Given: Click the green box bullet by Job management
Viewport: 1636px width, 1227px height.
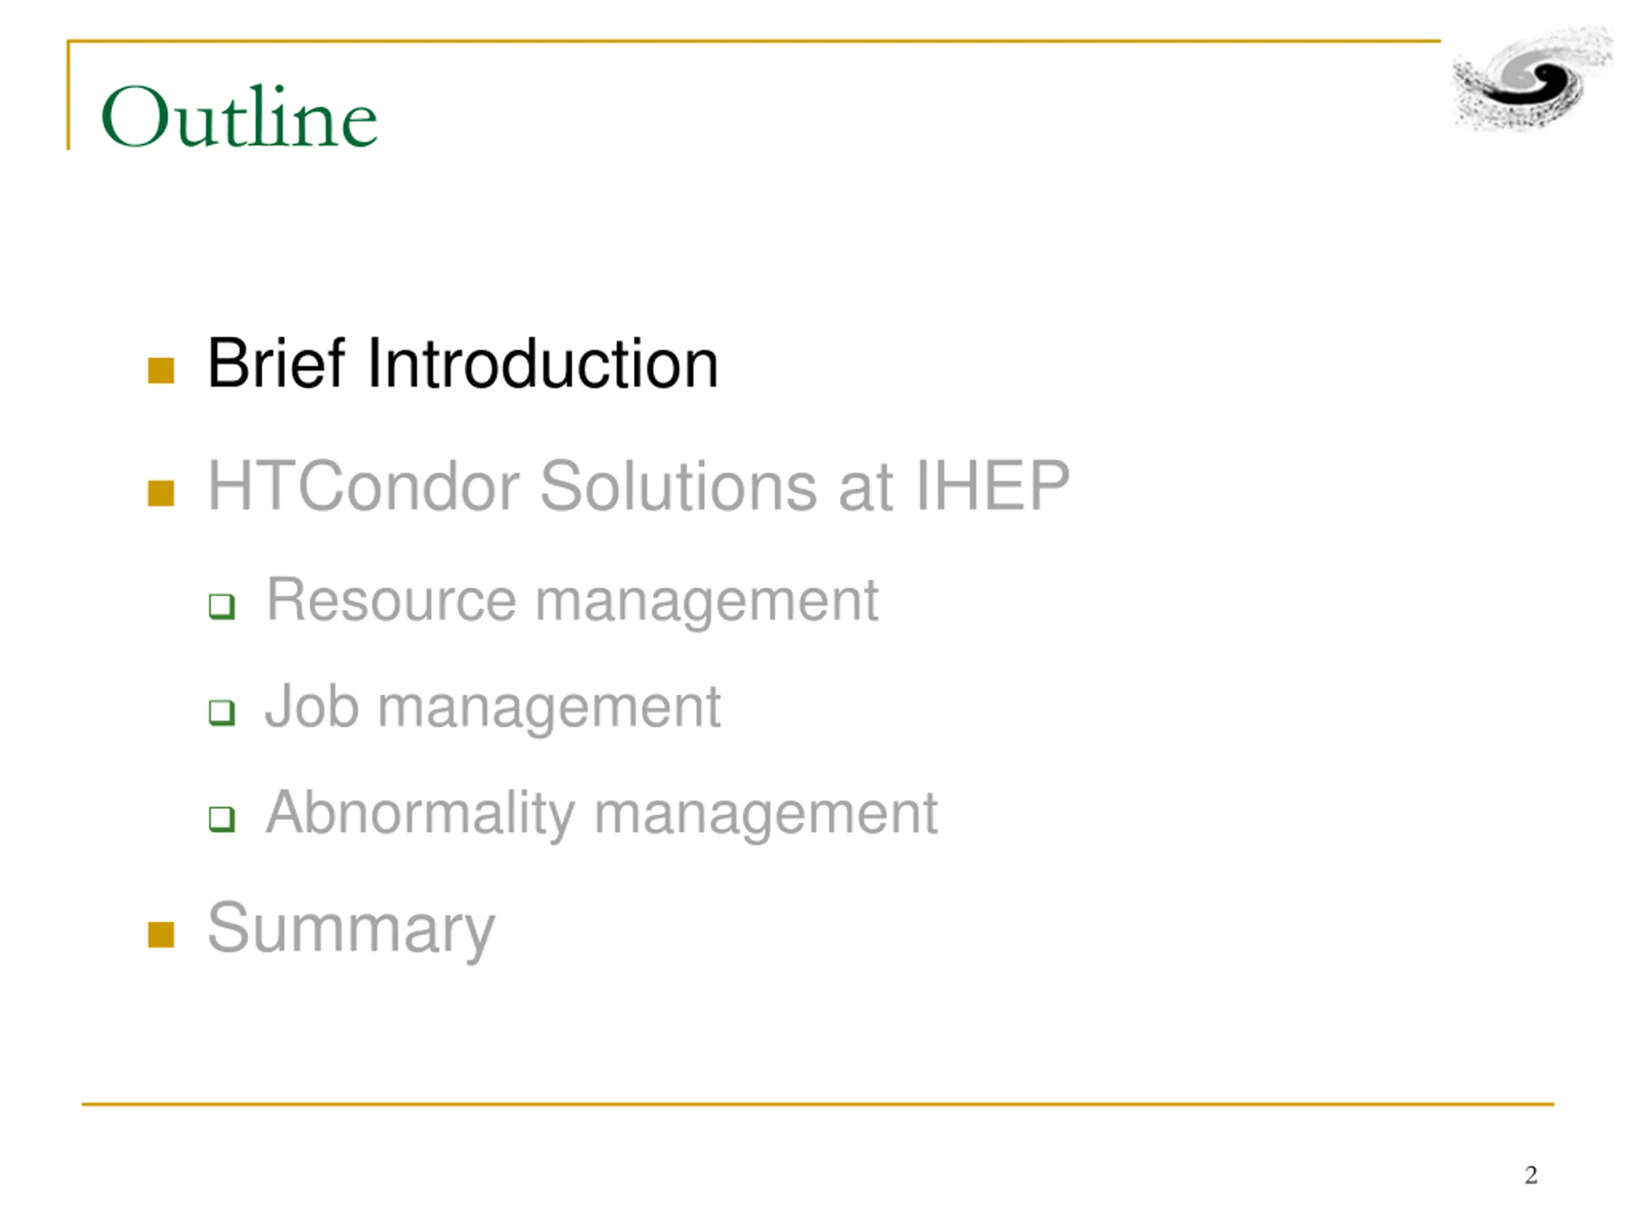Looking at the screenshot, I should coord(222,713).
